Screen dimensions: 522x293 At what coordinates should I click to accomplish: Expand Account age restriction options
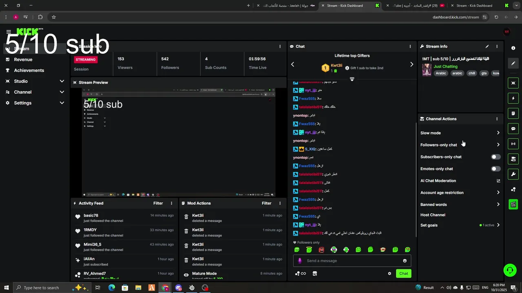[x=498, y=192]
